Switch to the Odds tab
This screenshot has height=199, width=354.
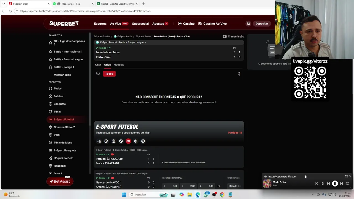[x=107, y=65]
